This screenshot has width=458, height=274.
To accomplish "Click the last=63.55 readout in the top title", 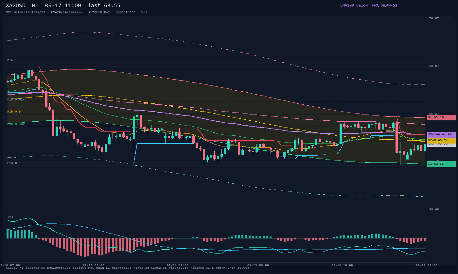I will coord(104,6).
